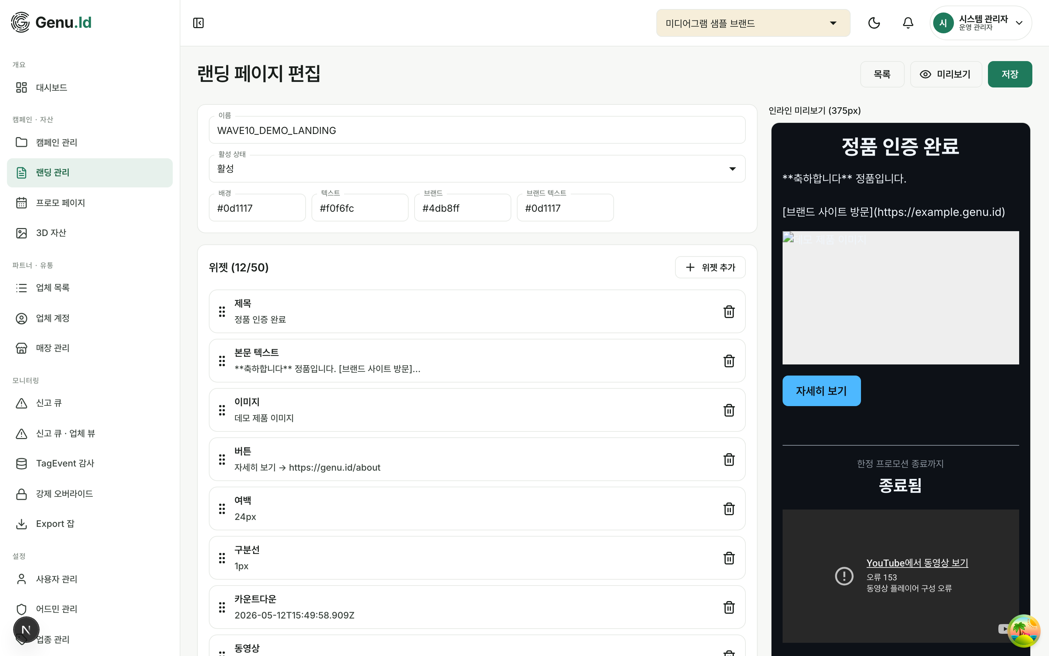The width and height of the screenshot is (1049, 656).
Task: Click the 이름 field WAVE10_DEMO_LANDING
Action: (477, 130)
